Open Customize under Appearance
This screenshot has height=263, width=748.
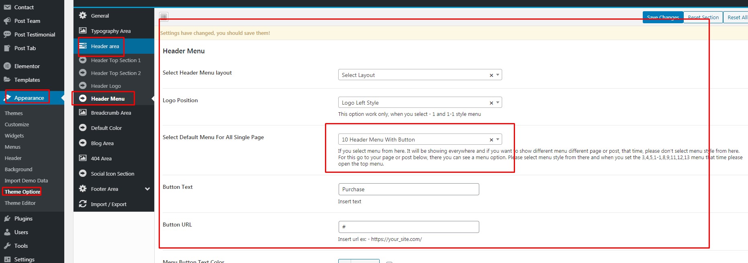(x=17, y=125)
